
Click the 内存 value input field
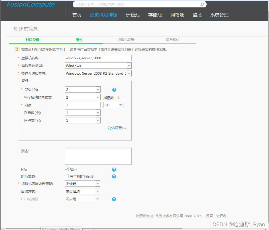click(83, 105)
